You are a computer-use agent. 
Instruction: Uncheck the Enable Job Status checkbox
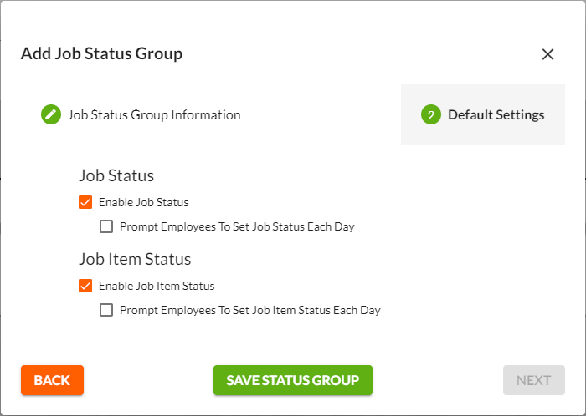(x=85, y=202)
